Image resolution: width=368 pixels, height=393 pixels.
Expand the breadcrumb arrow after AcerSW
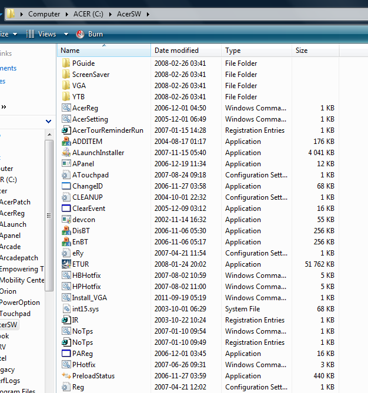(148, 14)
